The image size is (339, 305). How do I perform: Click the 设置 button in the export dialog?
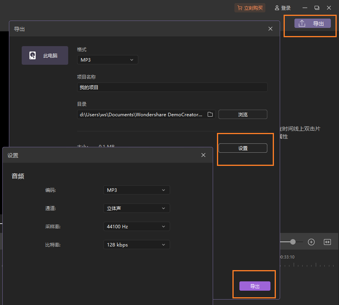[243, 148]
